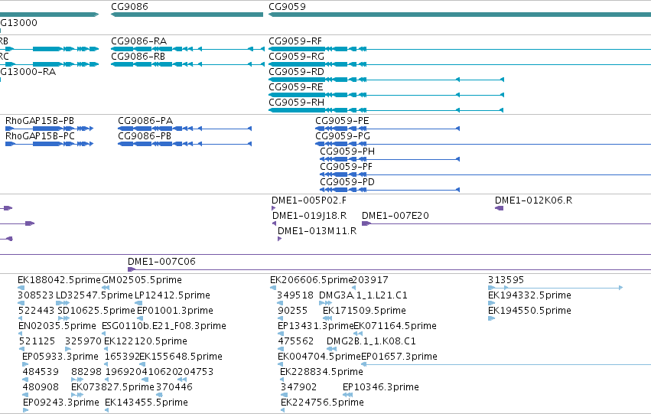Click the CG9086-RB transcript label
The width and height of the screenshot is (651, 414).
(x=138, y=57)
